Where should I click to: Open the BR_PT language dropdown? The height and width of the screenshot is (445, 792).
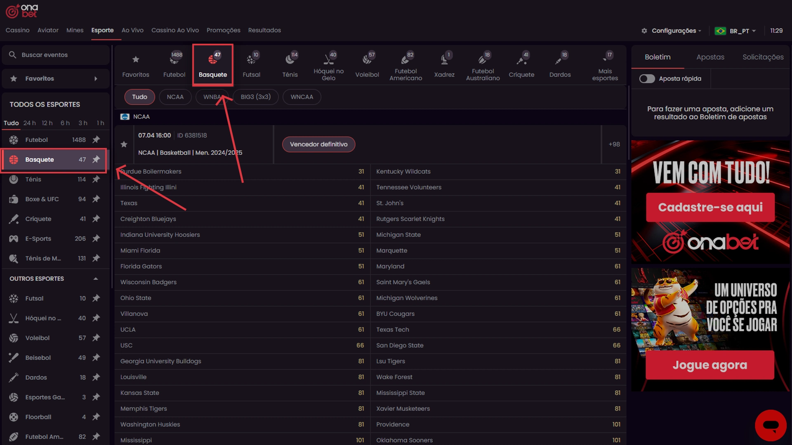pos(735,31)
